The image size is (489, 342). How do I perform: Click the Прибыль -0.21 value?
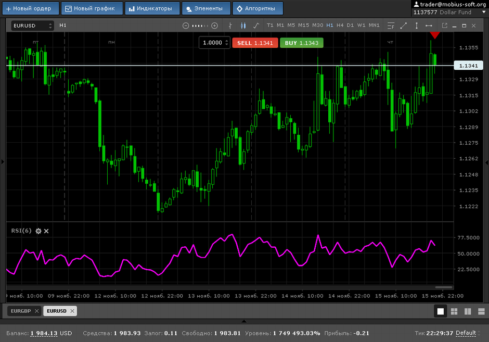(361, 333)
